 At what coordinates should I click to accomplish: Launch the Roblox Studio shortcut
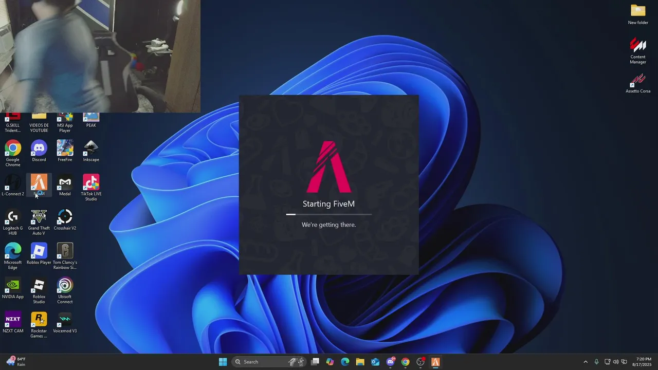[39, 290]
